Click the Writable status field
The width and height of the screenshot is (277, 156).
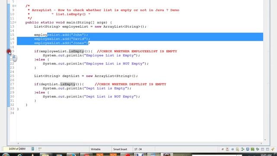pyautogui.click(x=96, y=149)
